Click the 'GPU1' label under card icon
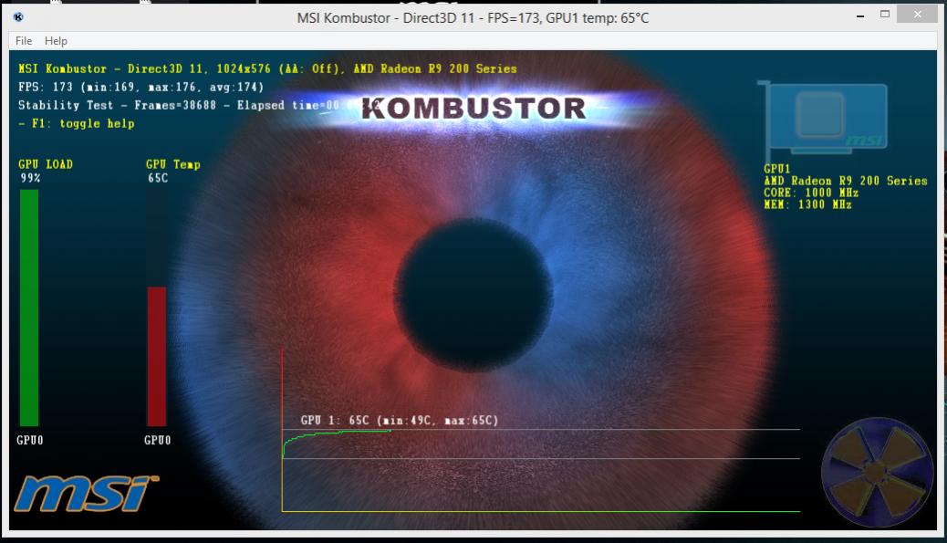947x543 pixels. [776, 169]
